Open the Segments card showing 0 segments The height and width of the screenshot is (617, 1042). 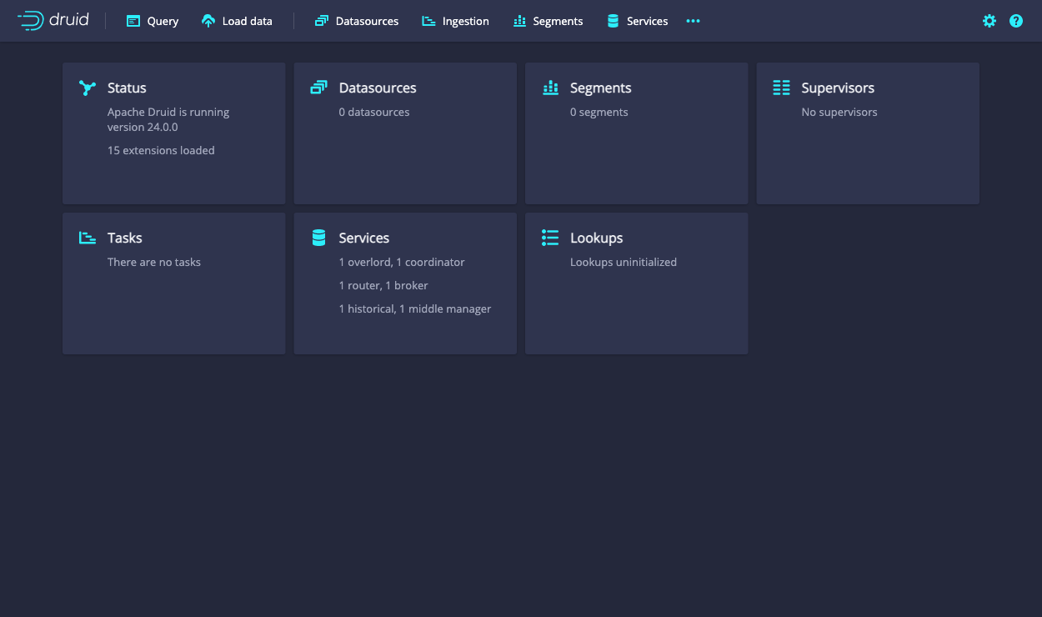point(636,133)
